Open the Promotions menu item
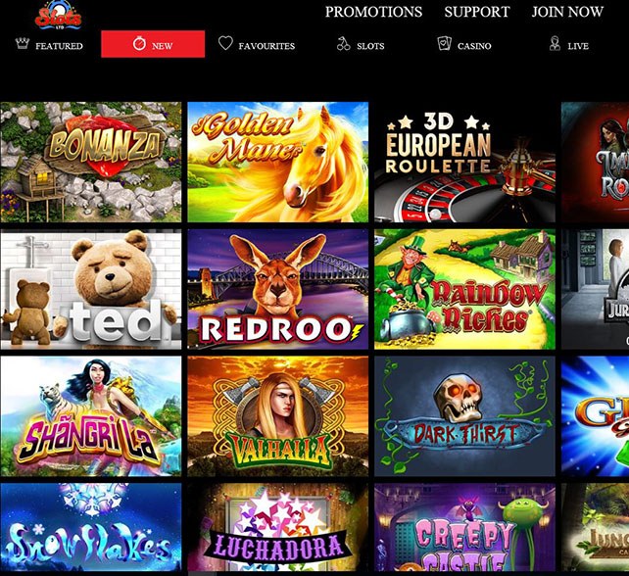The width and height of the screenshot is (629, 576). (x=373, y=12)
